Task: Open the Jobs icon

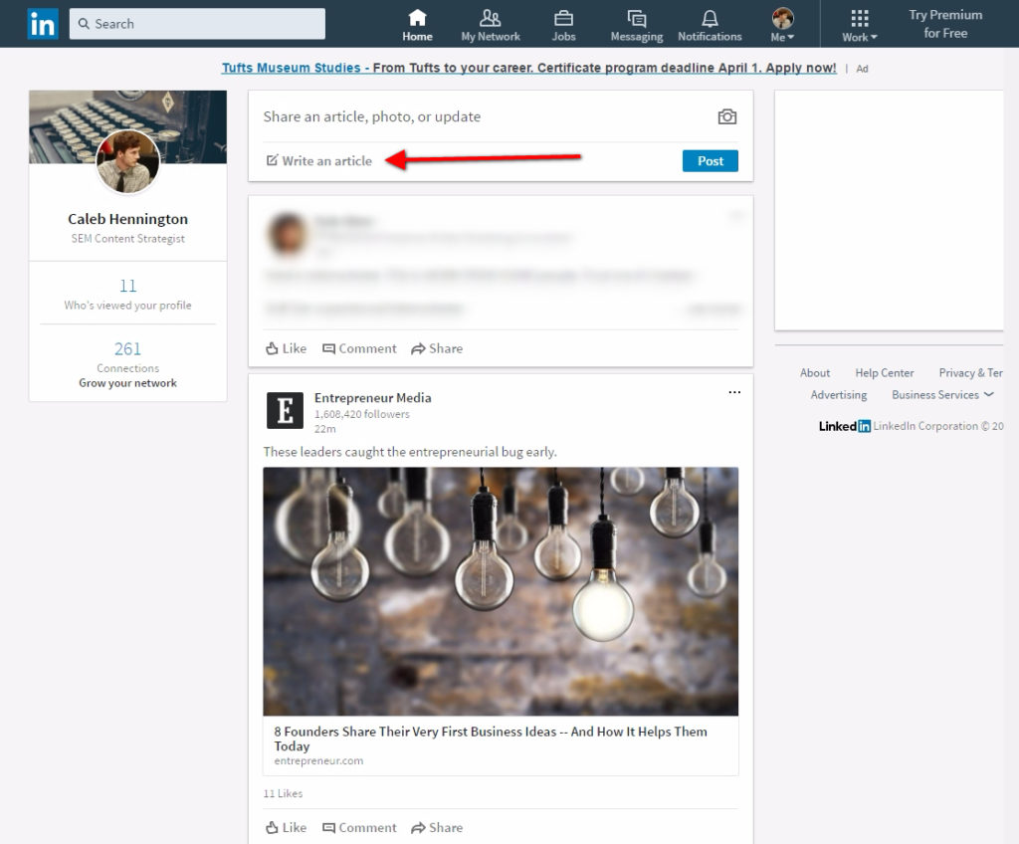Action: tap(563, 18)
